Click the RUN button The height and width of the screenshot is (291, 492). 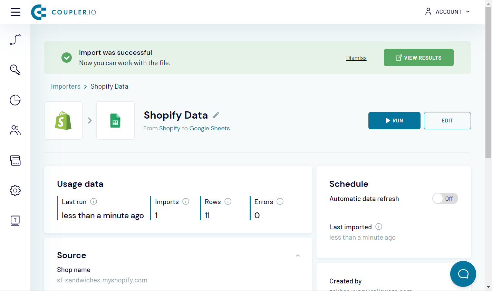tap(394, 120)
